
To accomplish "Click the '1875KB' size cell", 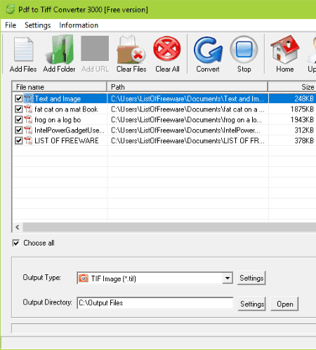I will click(x=302, y=109).
